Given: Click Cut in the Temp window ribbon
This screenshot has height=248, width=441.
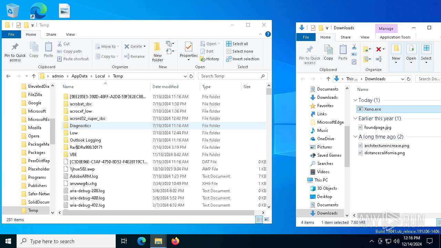Looking at the screenshot, I should click(63, 44).
